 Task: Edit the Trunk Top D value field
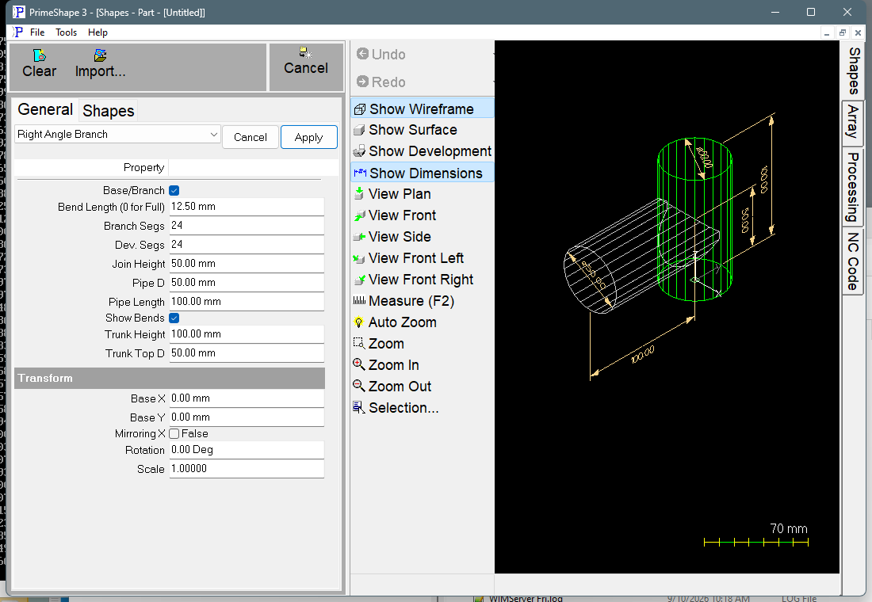[247, 353]
